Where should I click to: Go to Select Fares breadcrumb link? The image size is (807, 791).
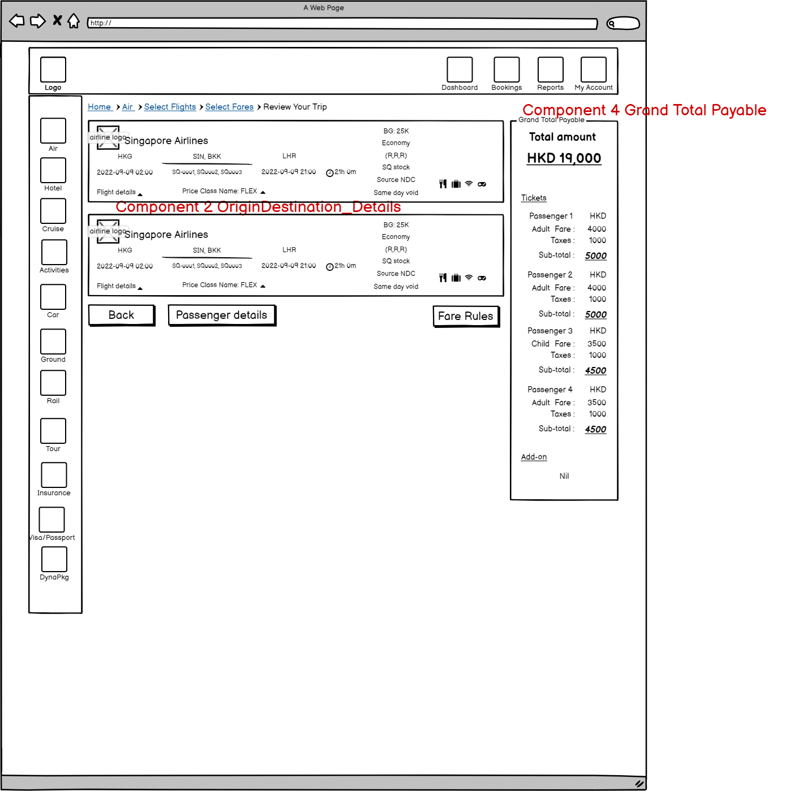(229, 107)
